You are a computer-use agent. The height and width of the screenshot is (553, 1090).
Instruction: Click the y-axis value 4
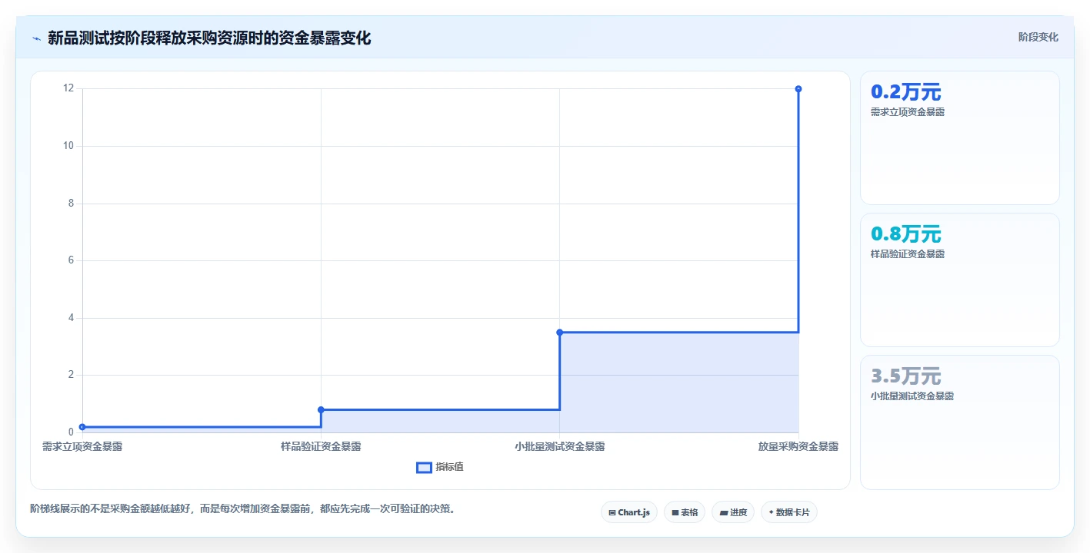click(x=72, y=318)
